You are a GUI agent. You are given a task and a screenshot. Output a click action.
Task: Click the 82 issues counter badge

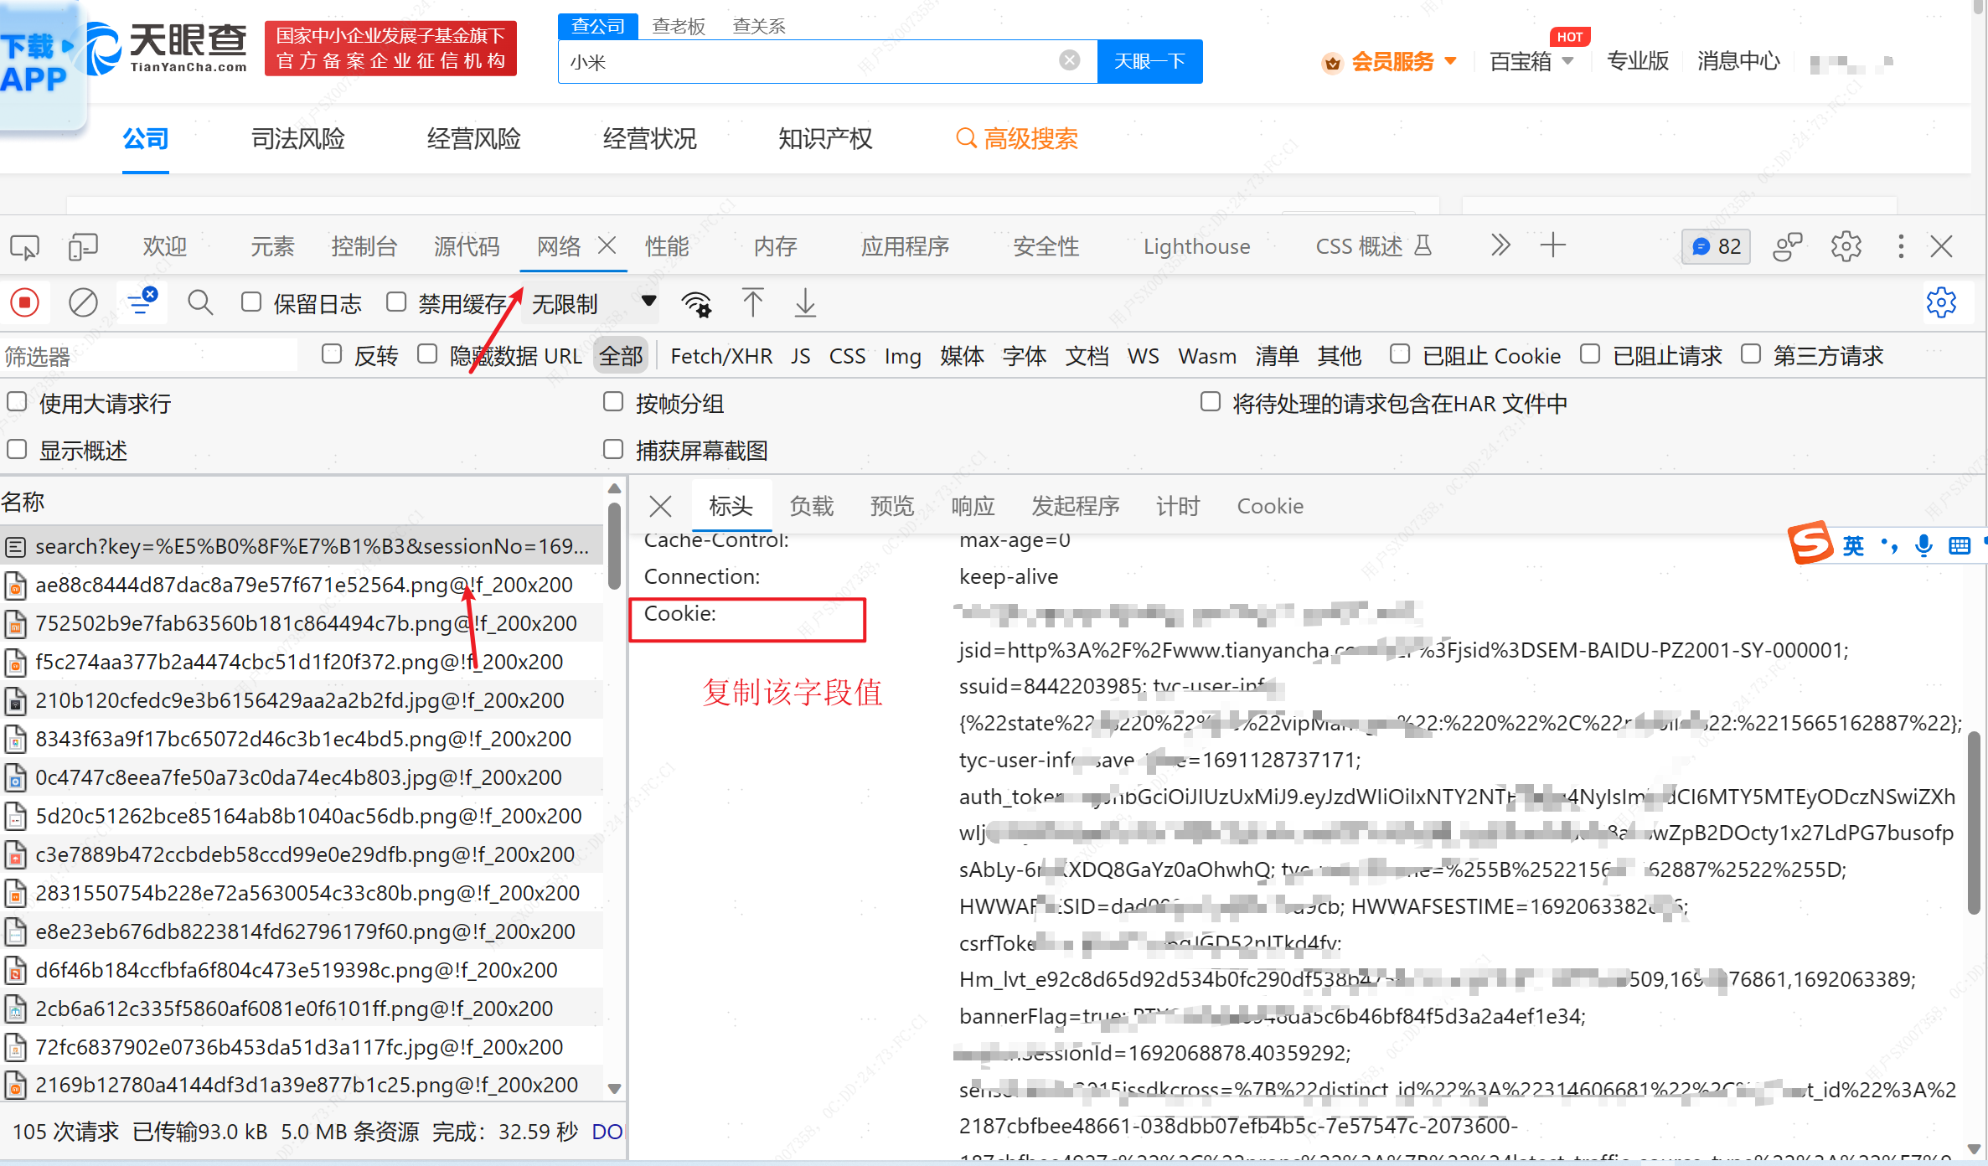pyautogui.click(x=1716, y=246)
